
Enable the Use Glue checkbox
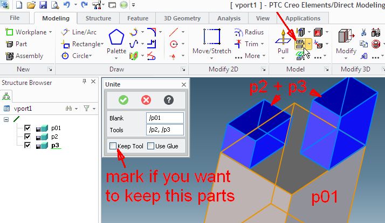(150, 146)
